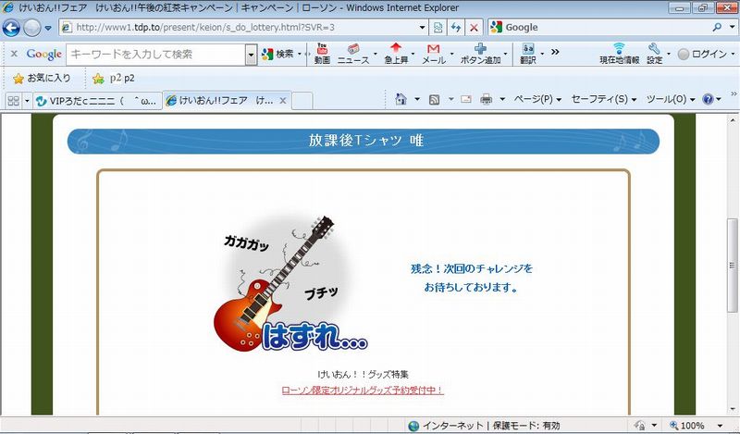Screen dimensions: 740x434
Task: Open the Help question mark menu
Action: coord(711,99)
